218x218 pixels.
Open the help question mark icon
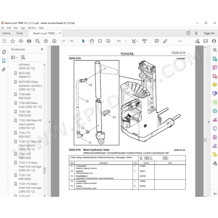tap(188, 33)
